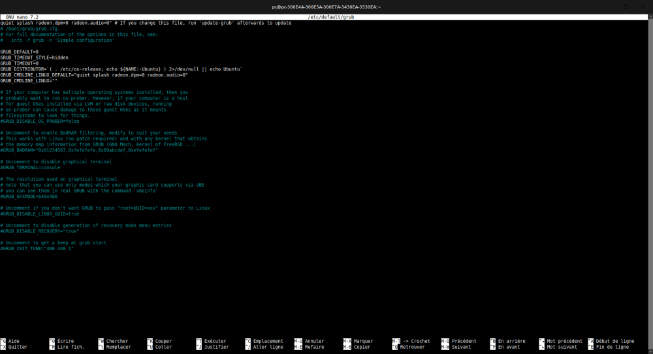Click the GRUB_CMDLINE_LINUX_DEFAULT line
Viewport: 653px width, 354px height.
[x=93, y=75]
